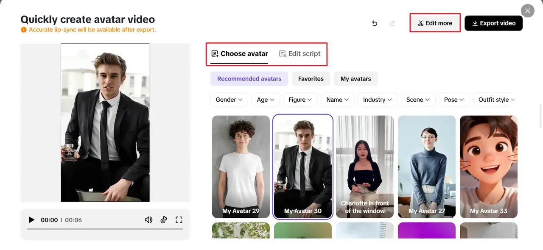Open the Outfit style dropdown
The width and height of the screenshot is (543, 250).
tap(495, 99)
